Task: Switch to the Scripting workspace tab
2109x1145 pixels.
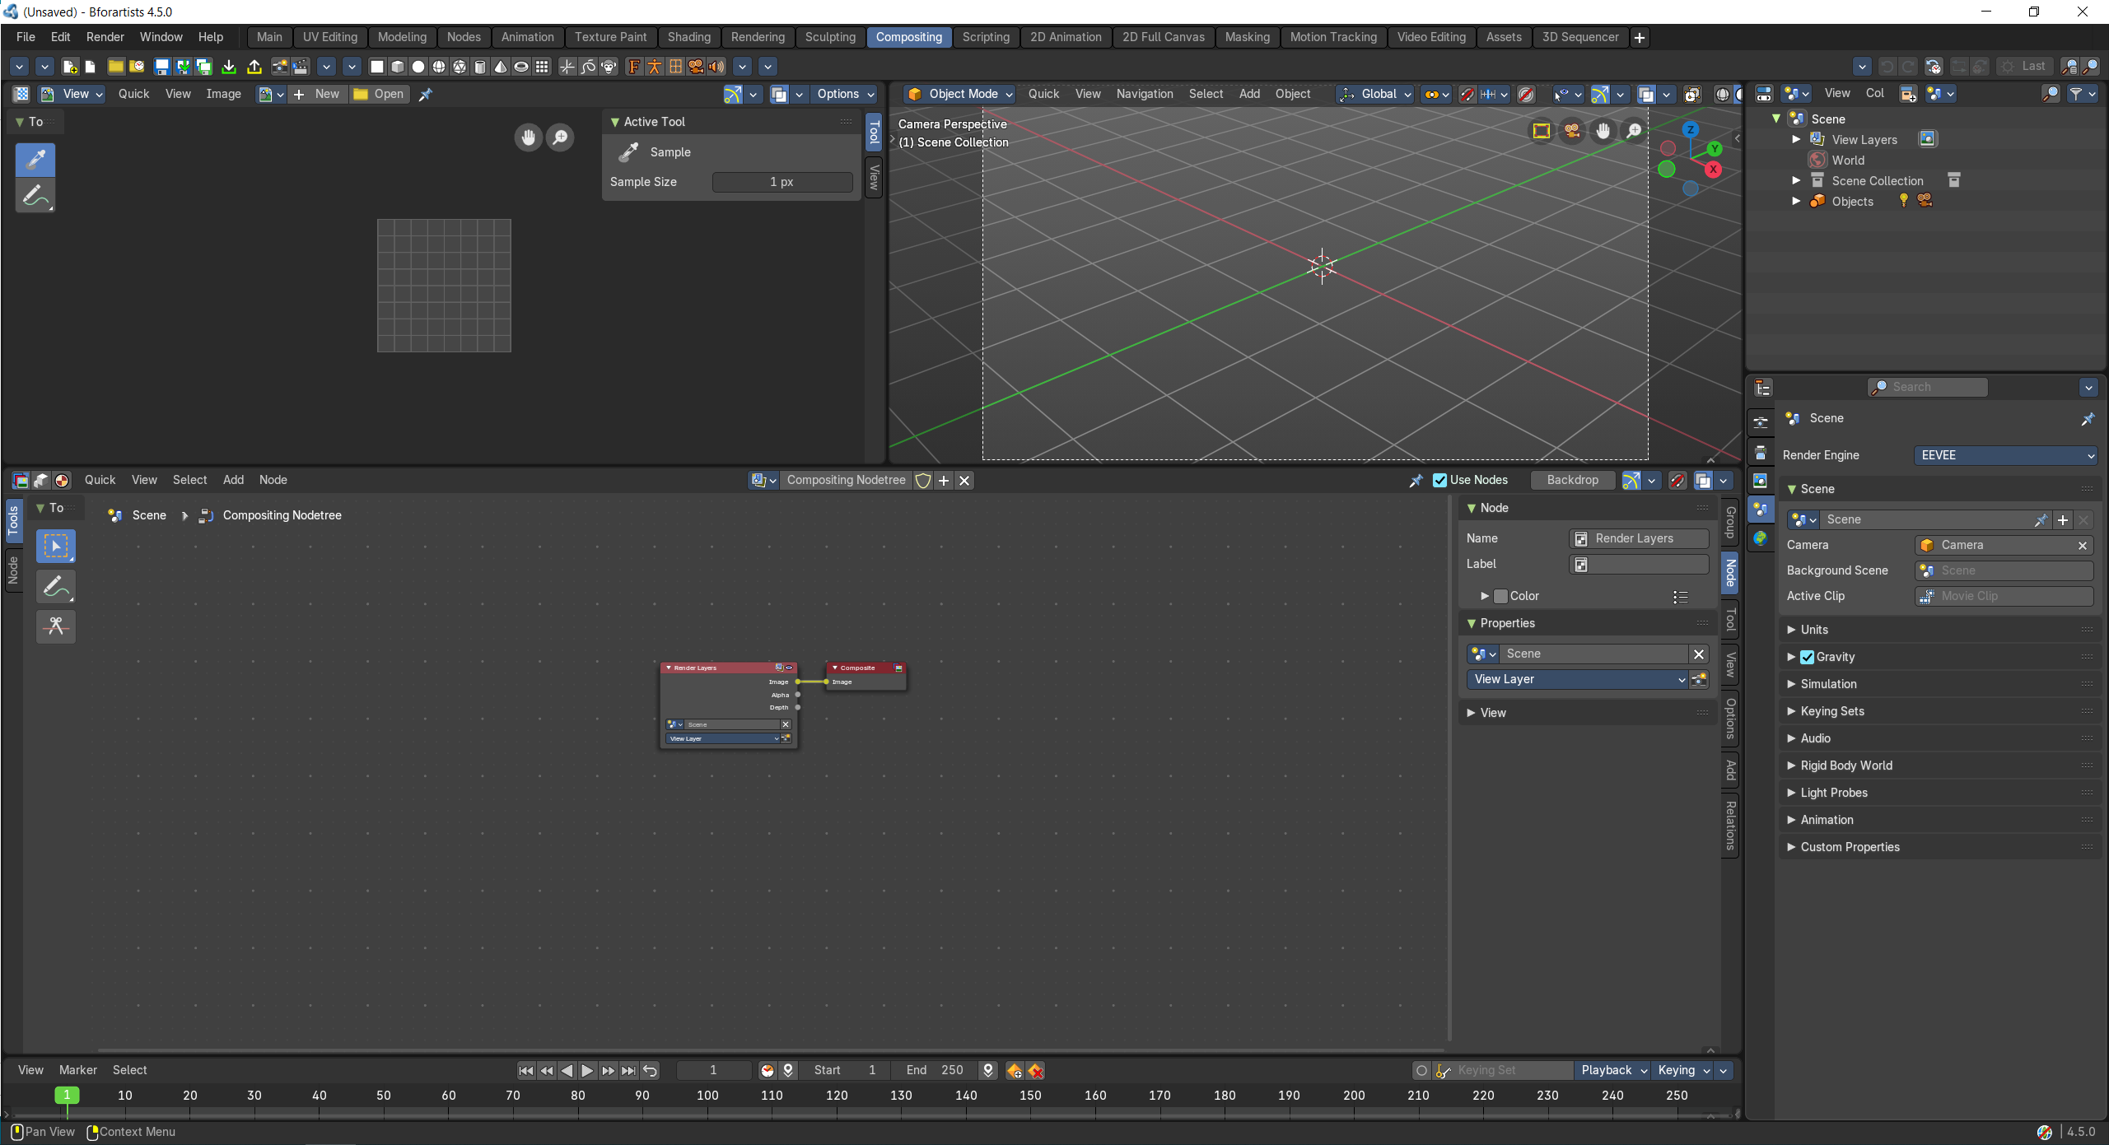Action: [x=986, y=37]
